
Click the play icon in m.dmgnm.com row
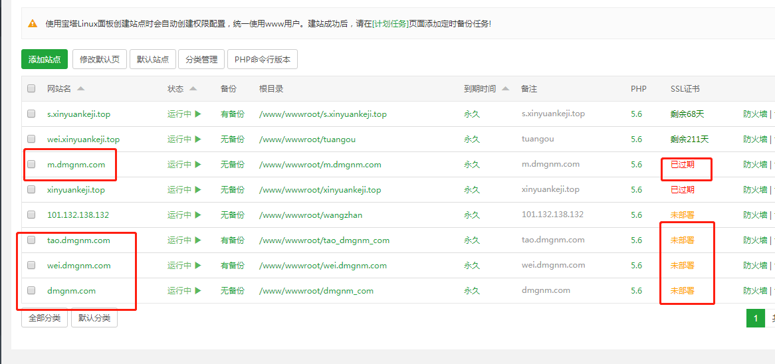pos(198,165)
